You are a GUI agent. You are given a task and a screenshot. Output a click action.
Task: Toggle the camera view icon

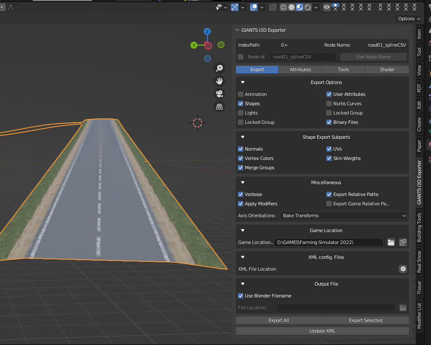click(x=219, y=94)
